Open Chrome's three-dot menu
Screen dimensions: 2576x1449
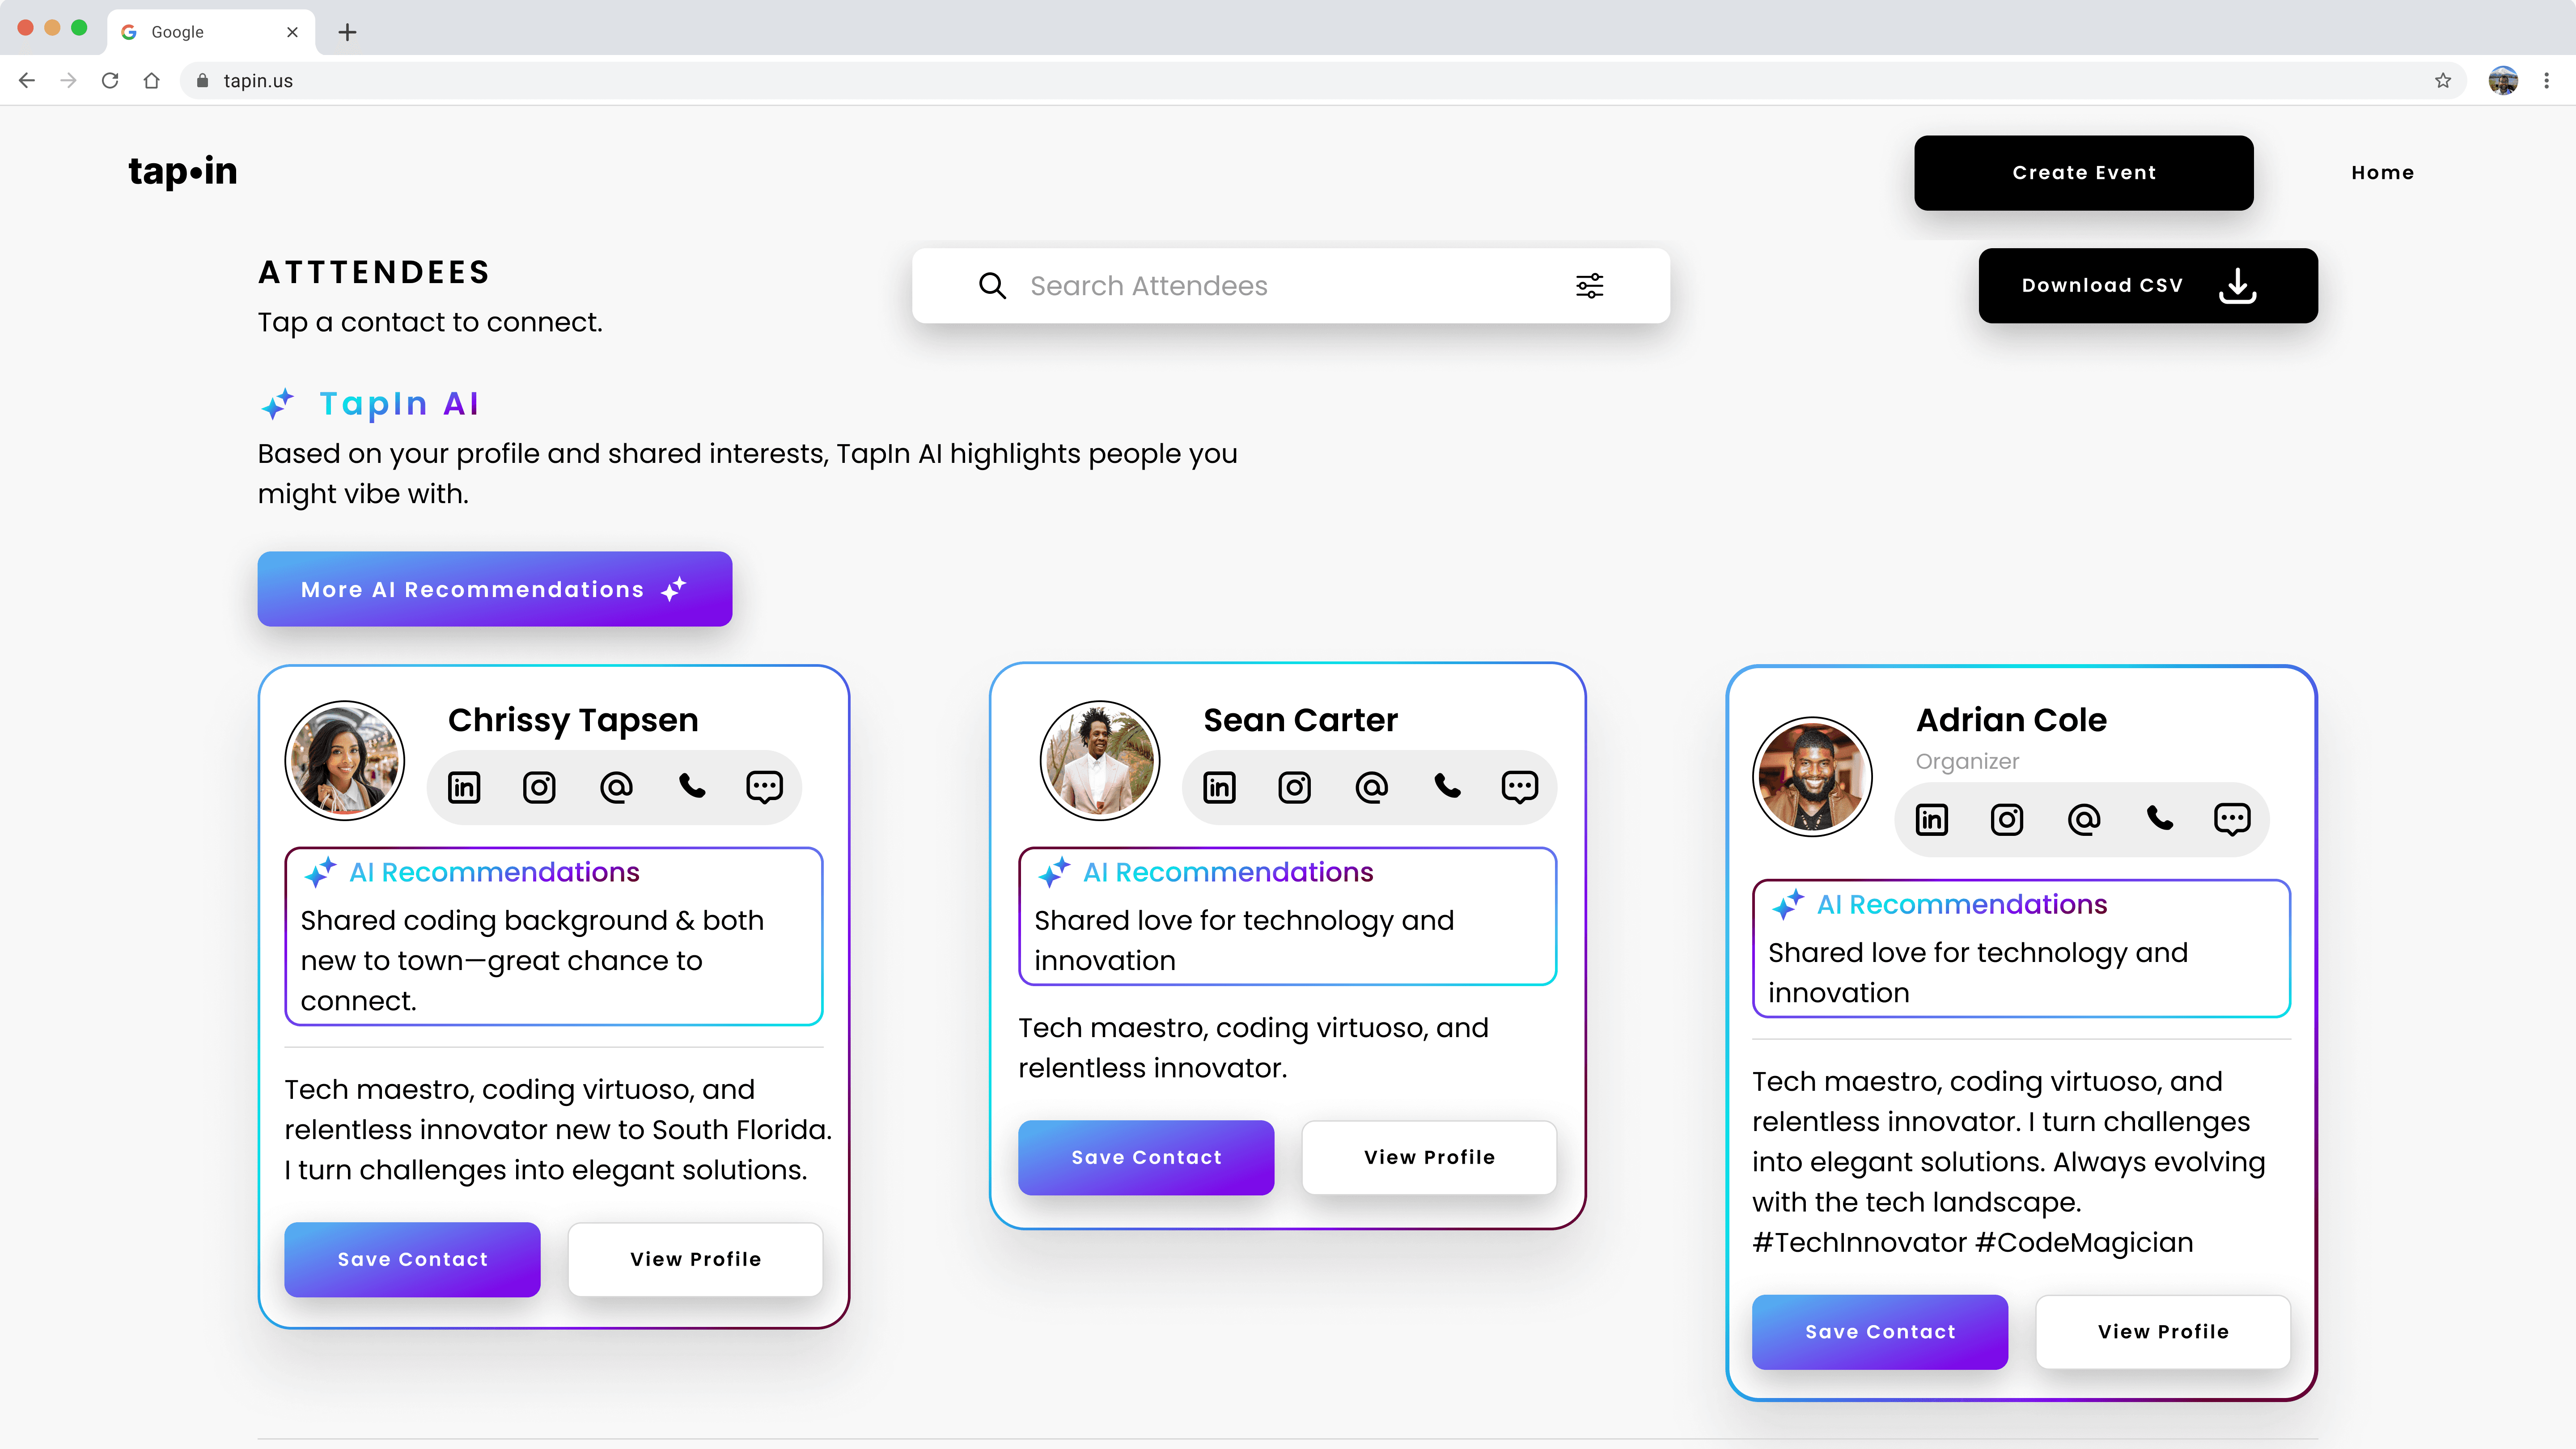click(2546, 81)
